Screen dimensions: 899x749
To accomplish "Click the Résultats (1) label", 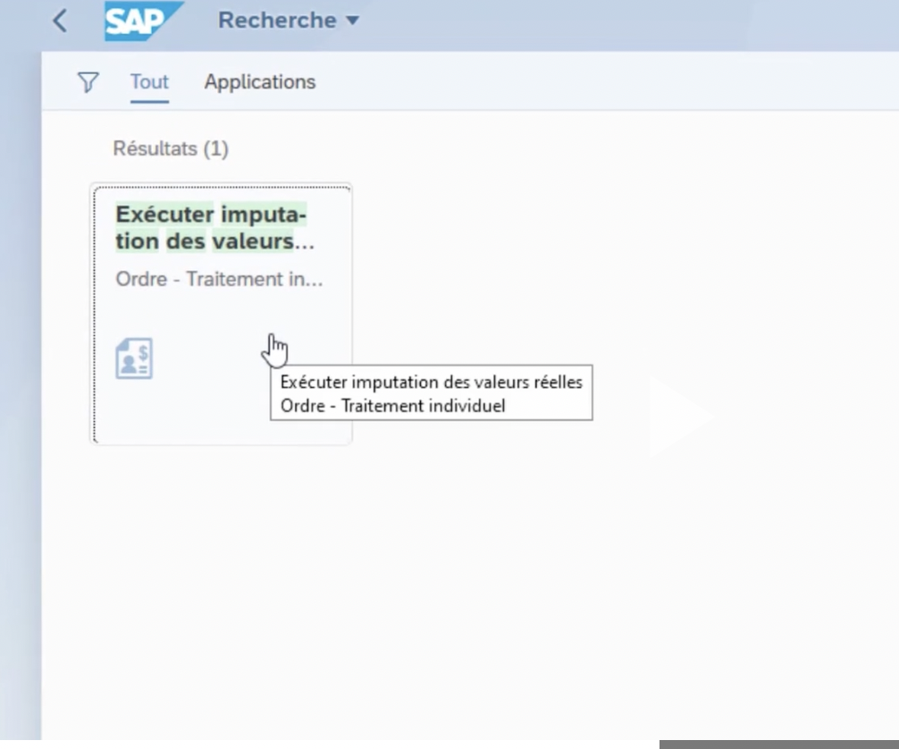I will [x=171, y=148].
